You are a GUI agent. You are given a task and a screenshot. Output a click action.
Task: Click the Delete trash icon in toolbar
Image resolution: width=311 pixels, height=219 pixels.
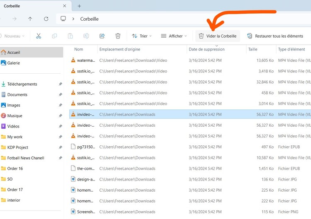(118, 36)
